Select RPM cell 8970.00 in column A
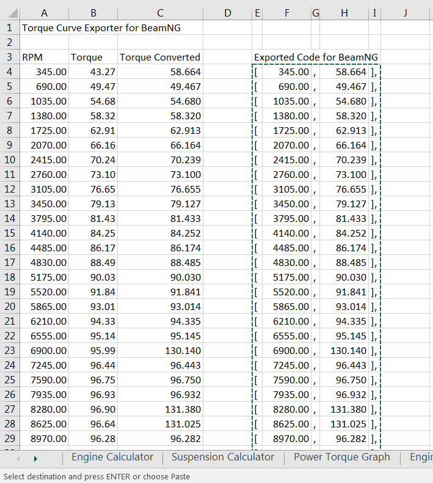Screen dimensions: 433x483 [45, 438]
